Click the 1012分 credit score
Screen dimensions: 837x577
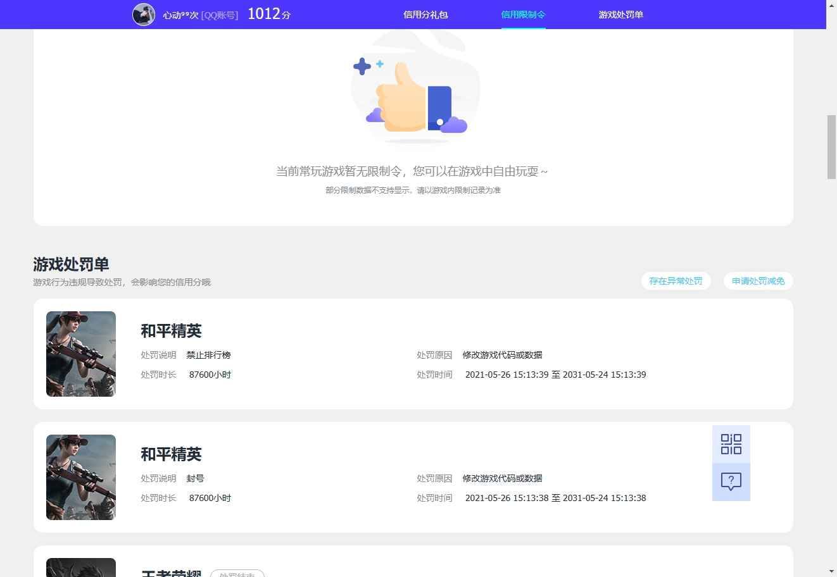pos(268,14)
